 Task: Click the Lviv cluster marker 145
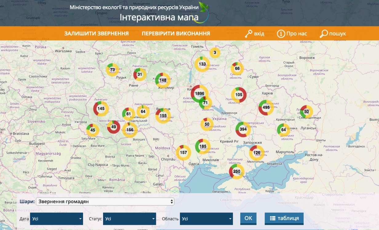[x=101, y=109]
